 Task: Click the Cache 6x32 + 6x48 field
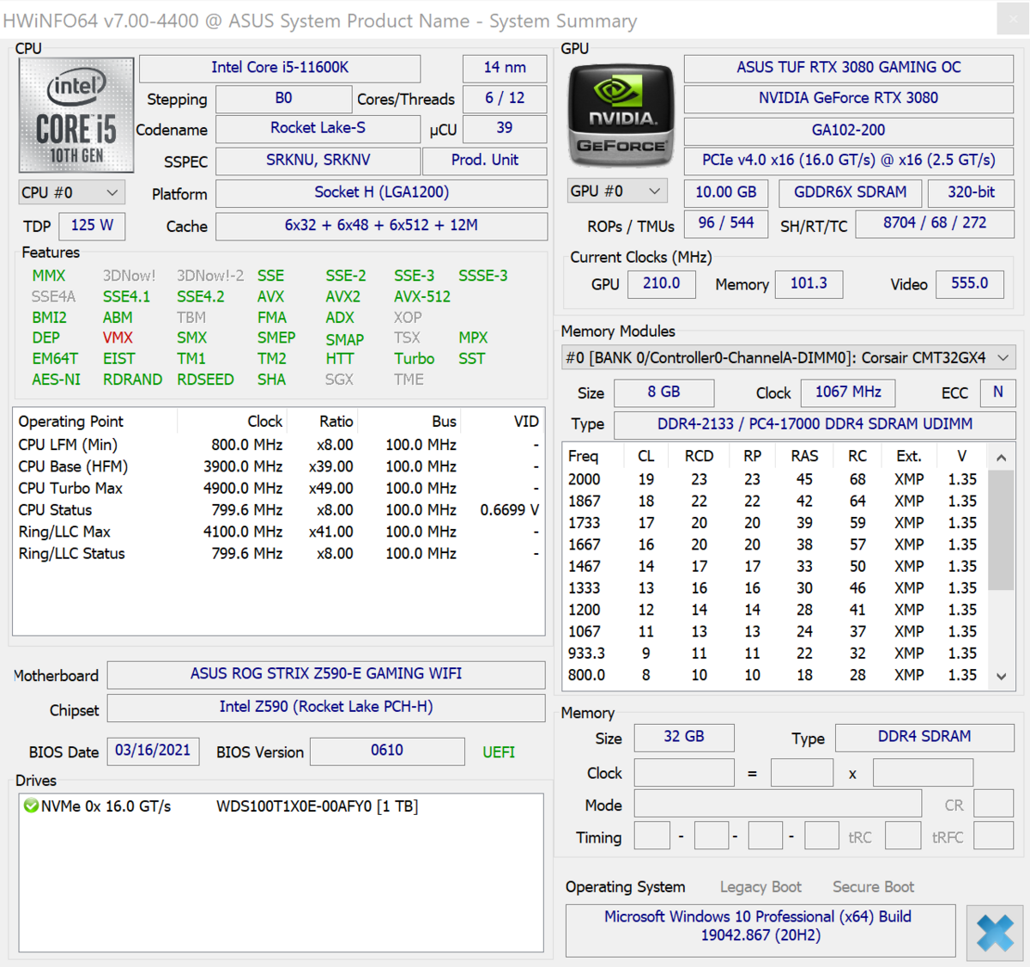[382, 226]
